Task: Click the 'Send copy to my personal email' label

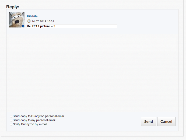Action: 34,120
